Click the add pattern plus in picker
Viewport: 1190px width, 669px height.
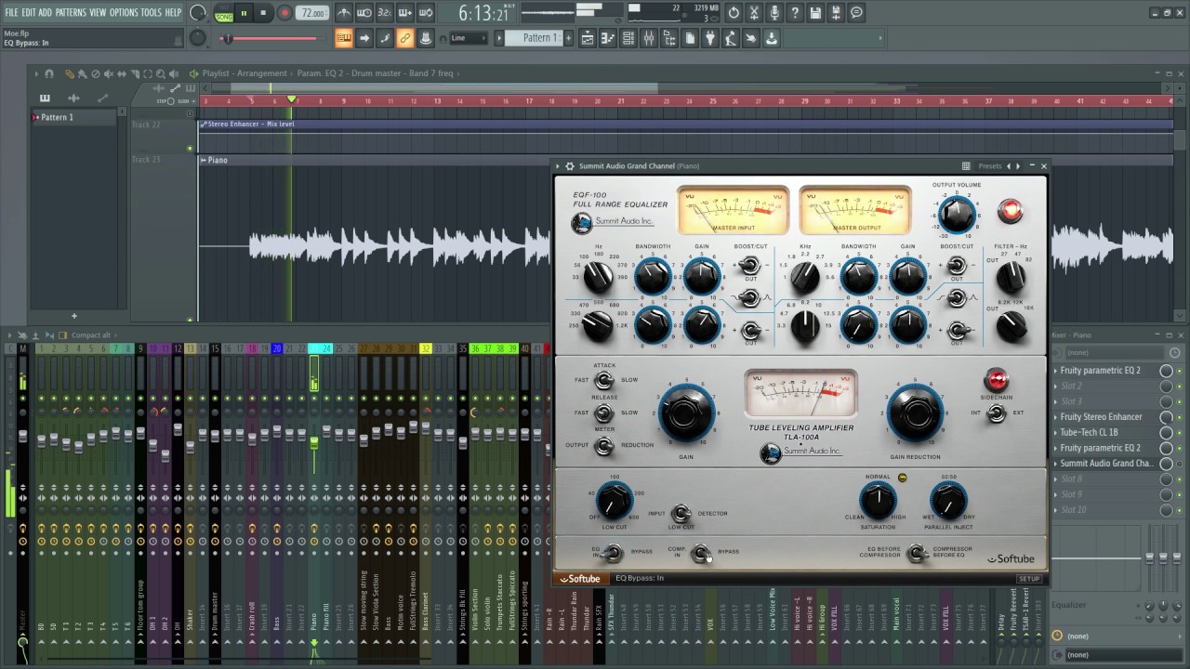pos(74,316)
